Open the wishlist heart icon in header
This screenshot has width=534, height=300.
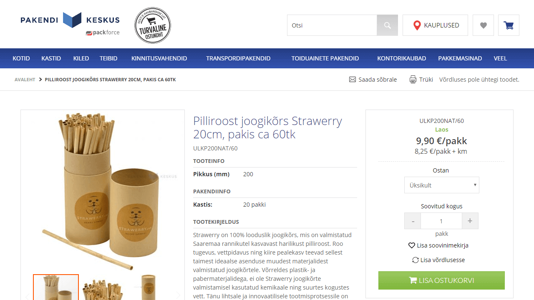(483, 25)
